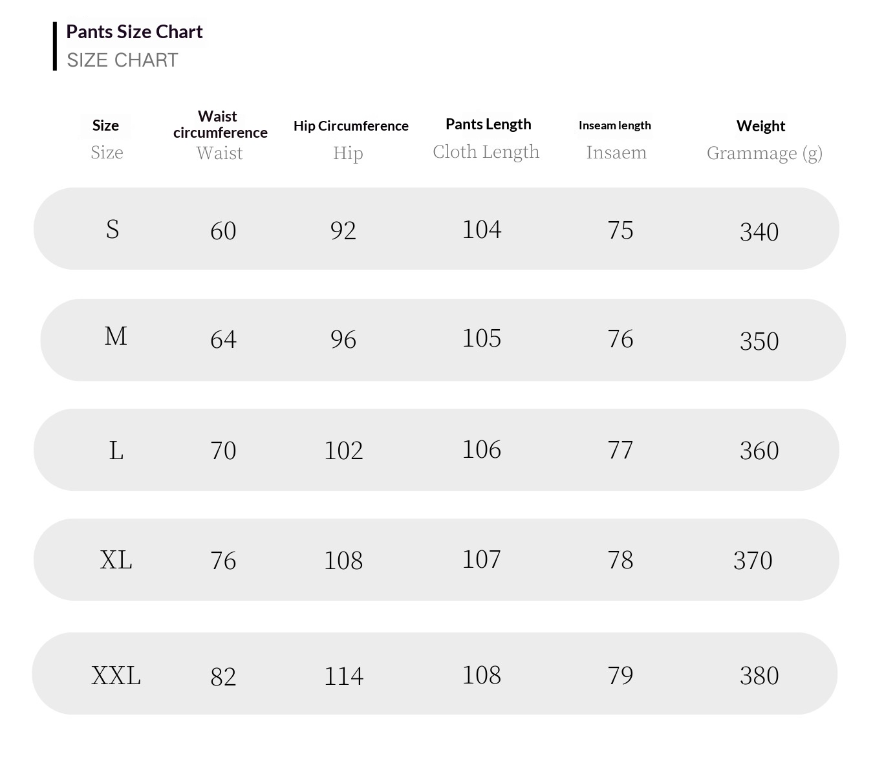Click the 'Inseam length' column header
Screen dimensions: 873x776
click(614, 125)
